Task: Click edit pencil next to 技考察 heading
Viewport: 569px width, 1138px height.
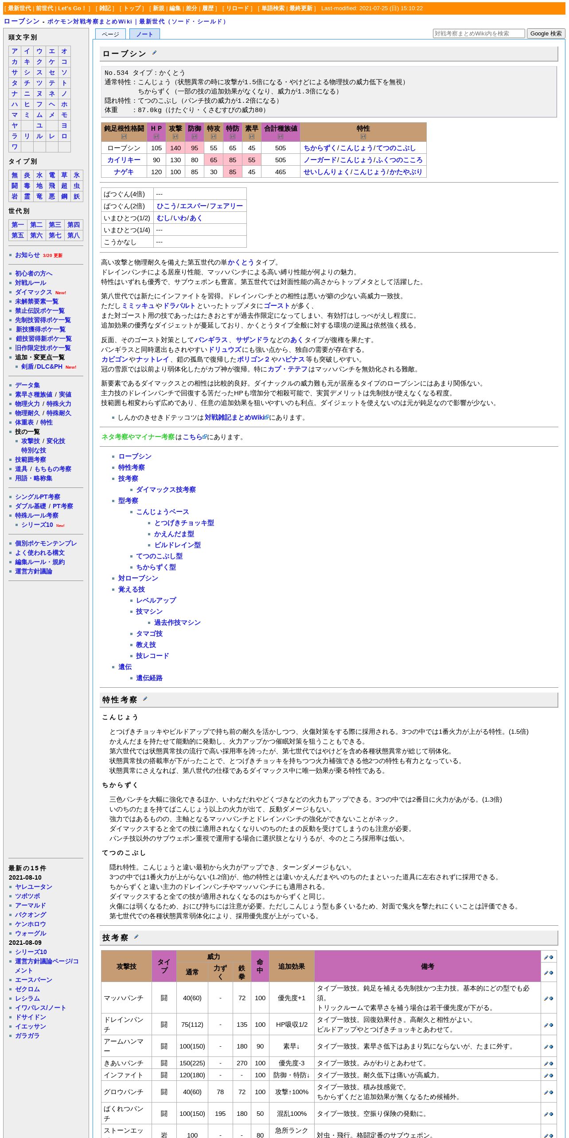Action: click(x=136, y=936)
